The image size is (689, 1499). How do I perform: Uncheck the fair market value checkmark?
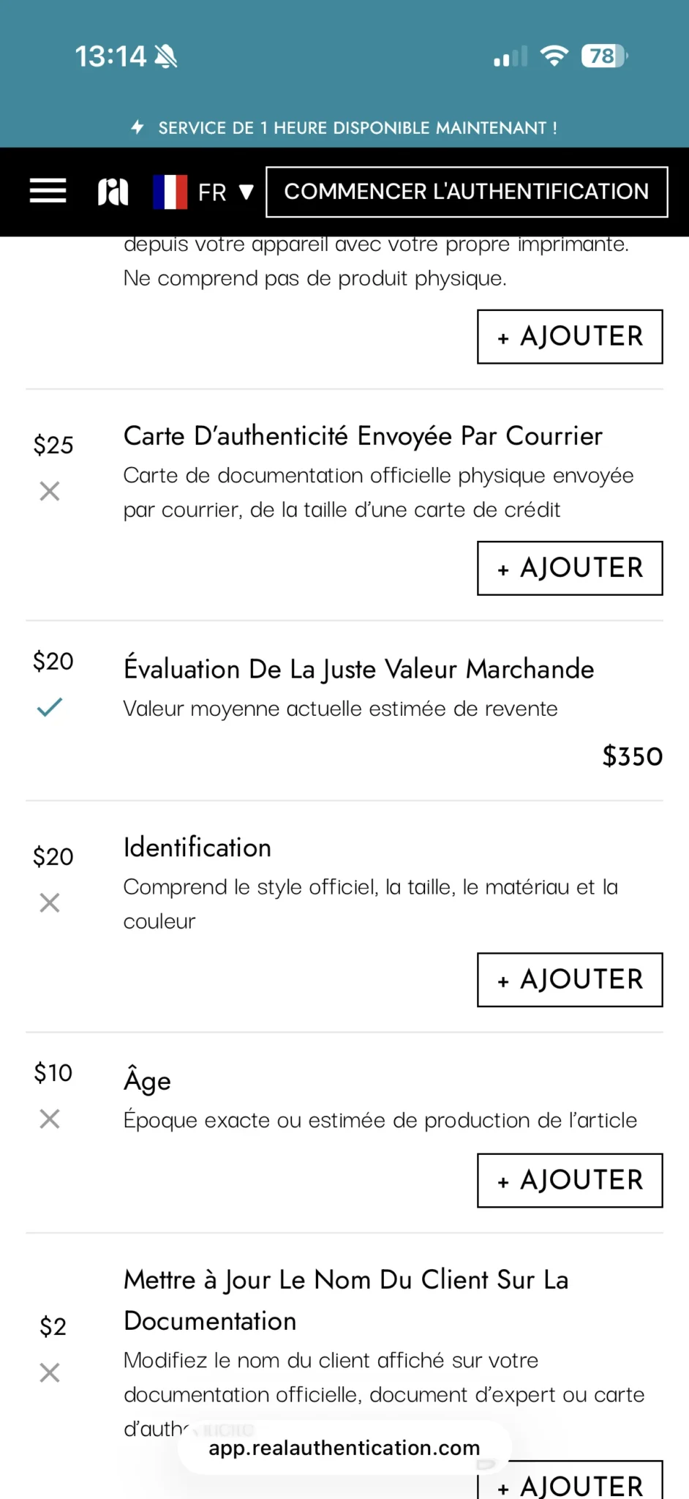tap(50, 707)
